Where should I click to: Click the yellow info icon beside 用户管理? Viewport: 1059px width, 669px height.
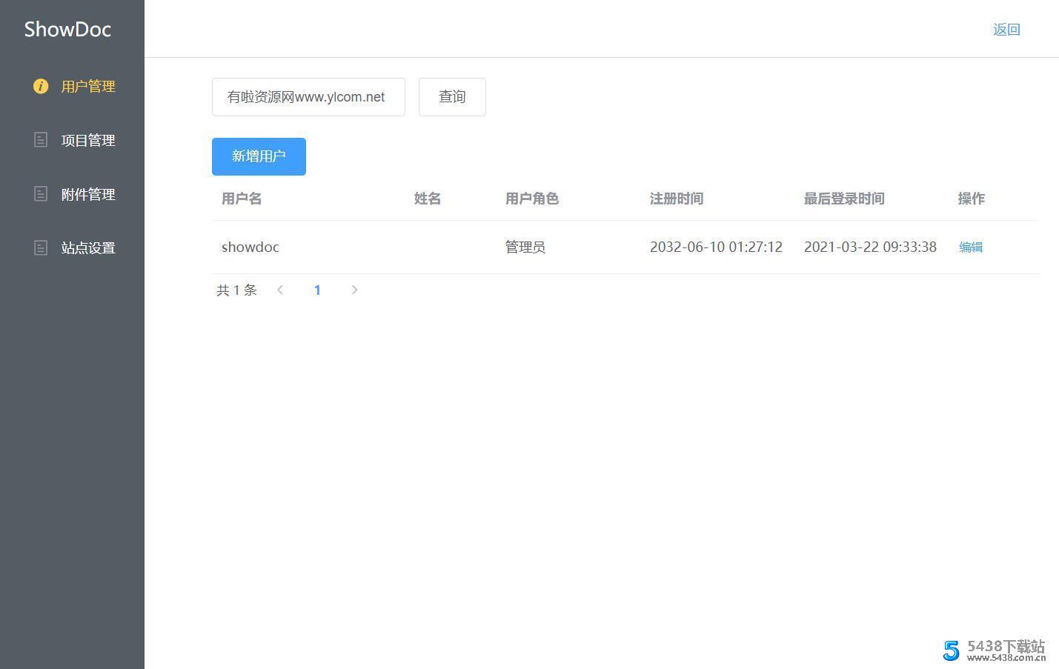[41, 87]
